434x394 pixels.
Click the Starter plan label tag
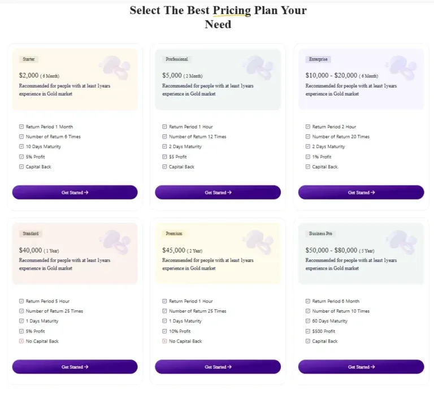coord(28,59)
